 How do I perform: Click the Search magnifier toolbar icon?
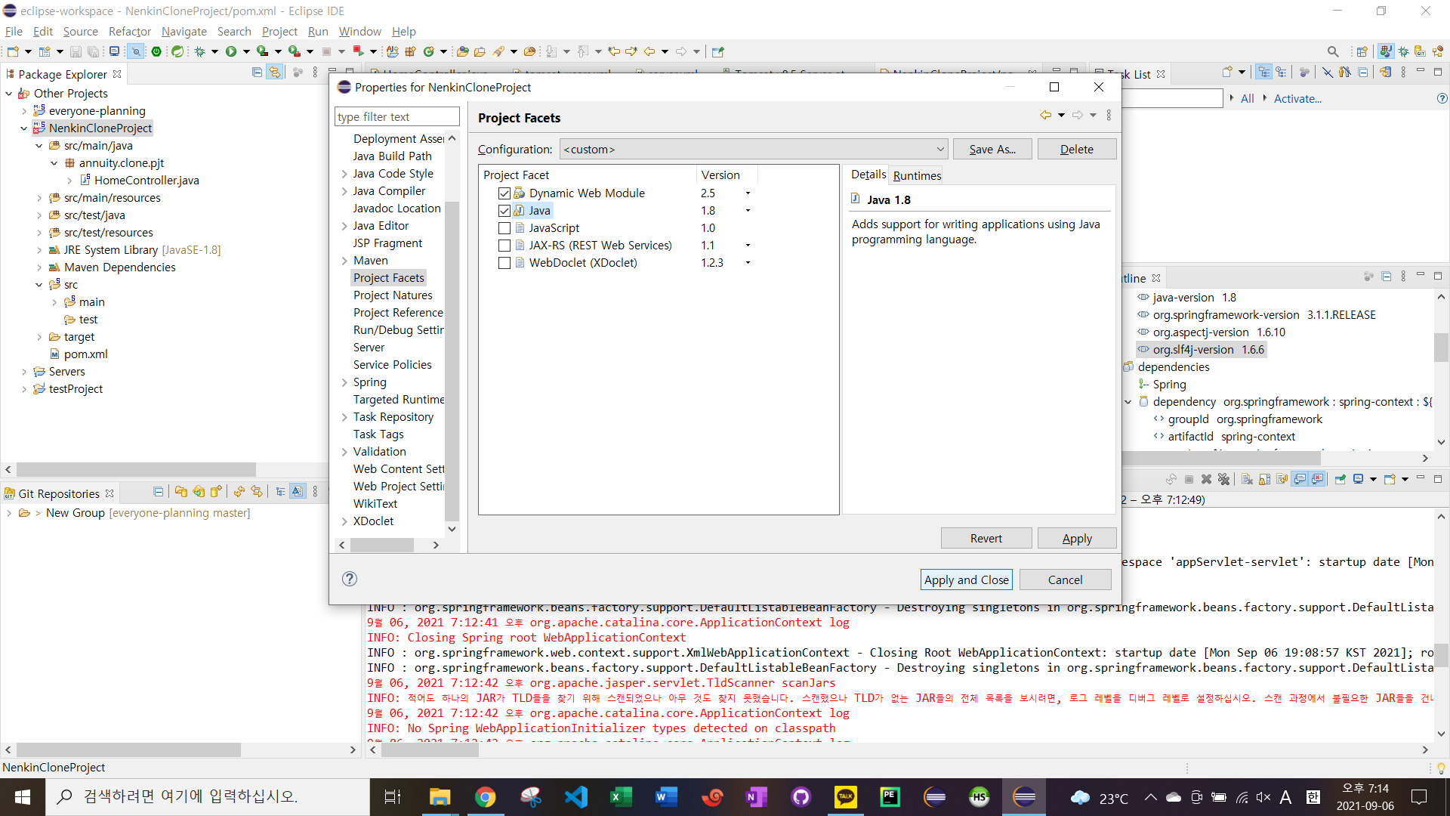click(1333, 51)
